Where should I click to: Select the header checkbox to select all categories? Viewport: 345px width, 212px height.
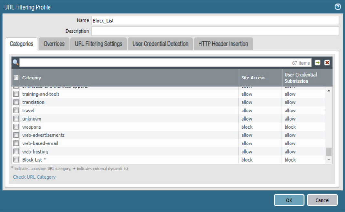pyautogui.click(x=16, y=78)
